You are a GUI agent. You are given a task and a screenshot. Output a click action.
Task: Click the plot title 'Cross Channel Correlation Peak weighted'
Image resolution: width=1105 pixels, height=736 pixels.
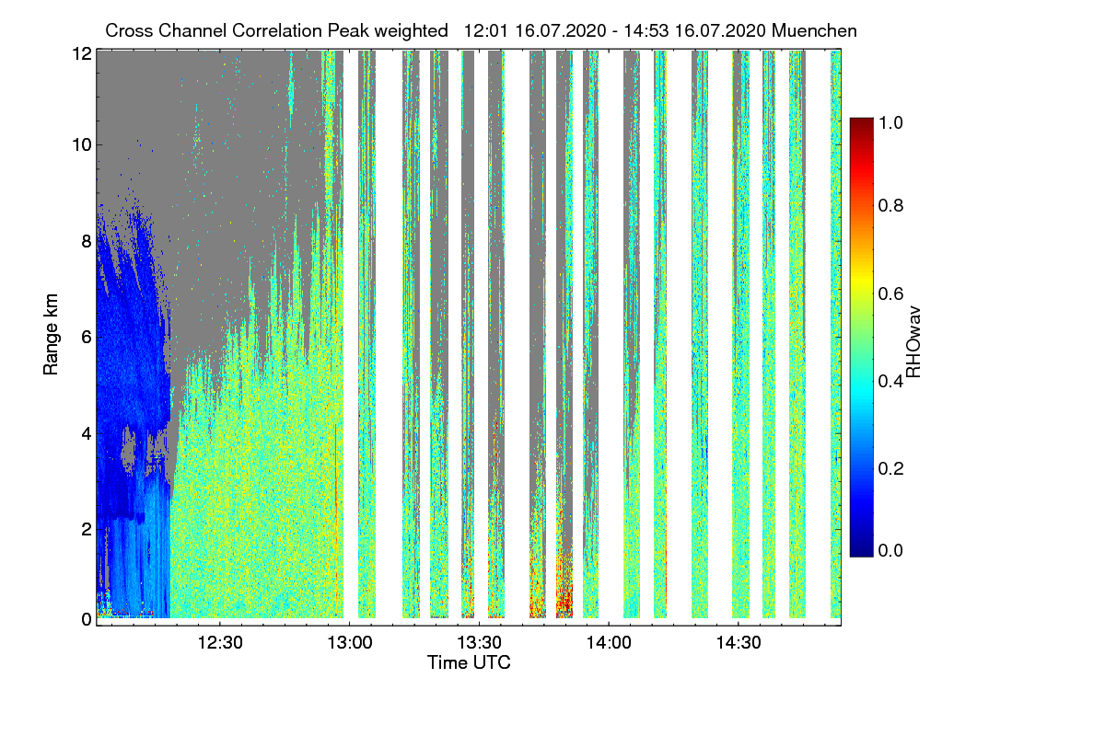coord(276,31)
